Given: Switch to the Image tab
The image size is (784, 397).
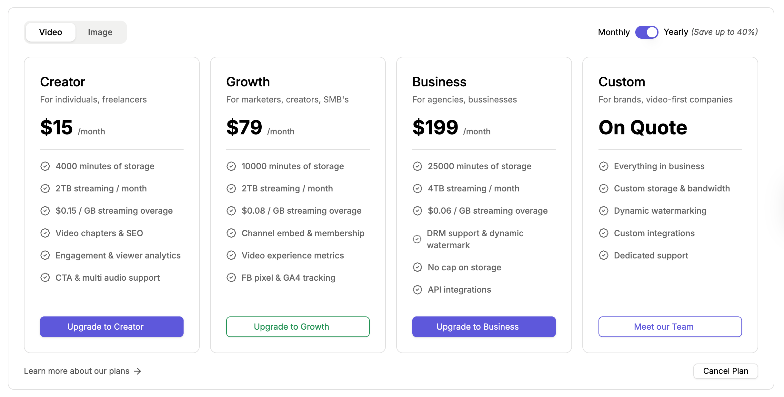Looking at the screenshot, I should [100, 32].
